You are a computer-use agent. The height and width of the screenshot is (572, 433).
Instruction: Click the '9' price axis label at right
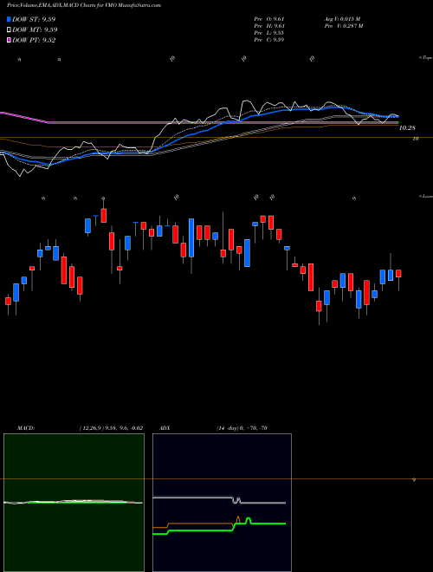pyautogui.click(x=414, y=480)
